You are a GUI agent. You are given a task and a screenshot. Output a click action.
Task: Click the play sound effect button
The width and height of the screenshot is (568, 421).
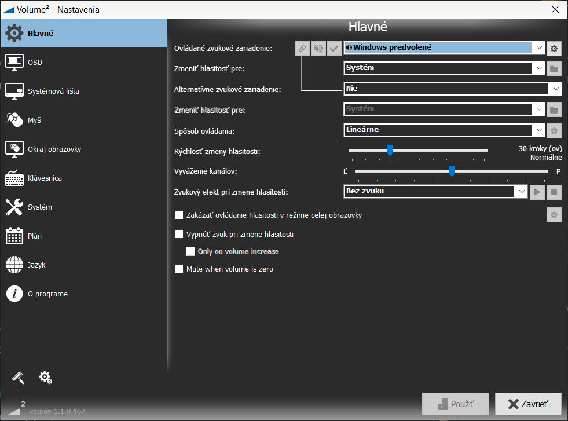point(537,192)
